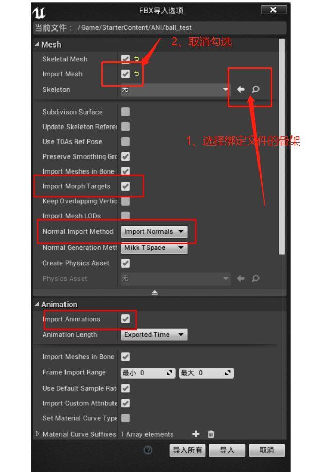Click the Normal Import Method label
Viewport: 324px width, 472px height.
[77, 231]
